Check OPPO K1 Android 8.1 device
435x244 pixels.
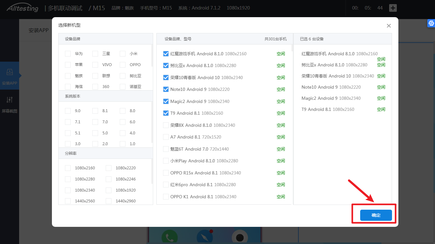tap(166, 197)
